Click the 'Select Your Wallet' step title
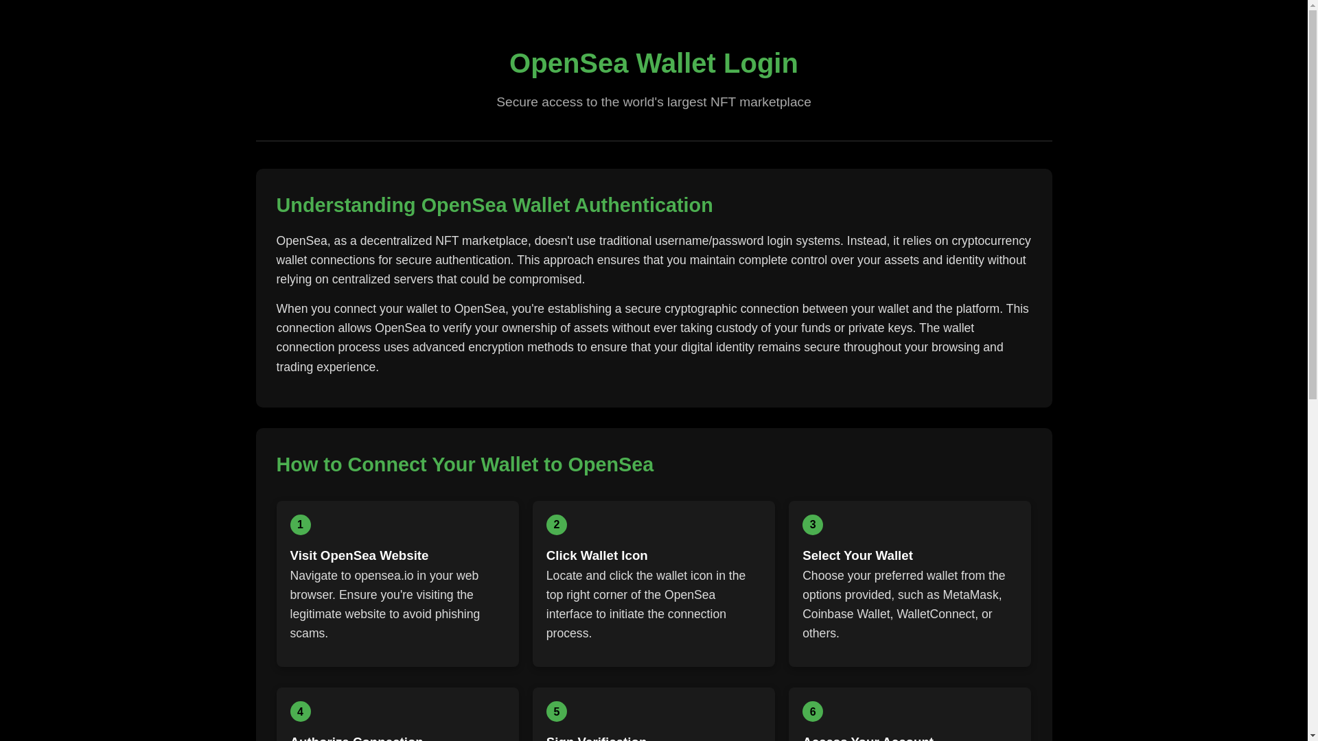The image size is (1318, 741). point(857,556)
